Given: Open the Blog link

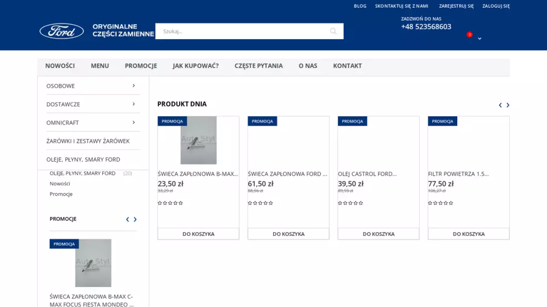Looking at the screenshot, I should point(360,6).
